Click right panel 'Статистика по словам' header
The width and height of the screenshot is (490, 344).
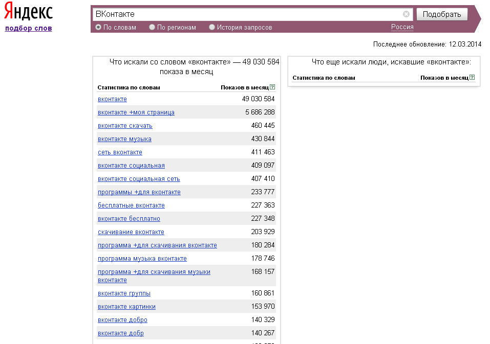click(324, 78)
